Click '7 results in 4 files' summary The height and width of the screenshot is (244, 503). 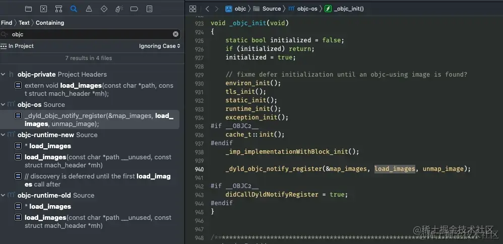(x=89, y=58)
